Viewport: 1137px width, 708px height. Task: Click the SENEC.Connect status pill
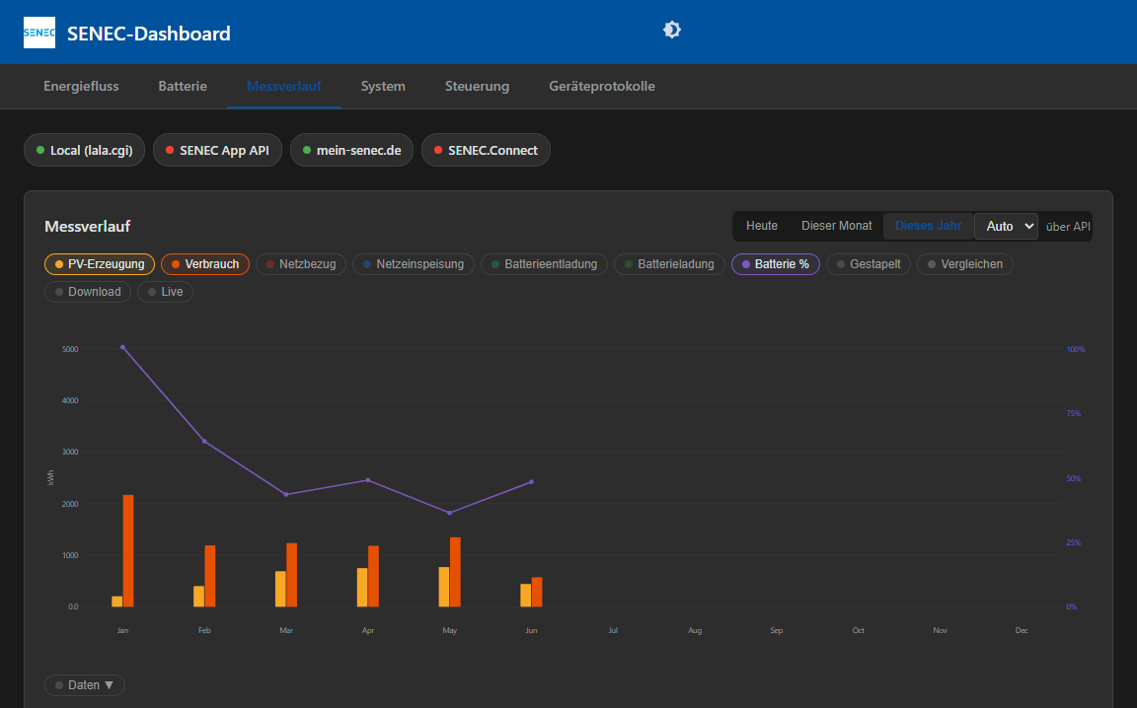486,150
